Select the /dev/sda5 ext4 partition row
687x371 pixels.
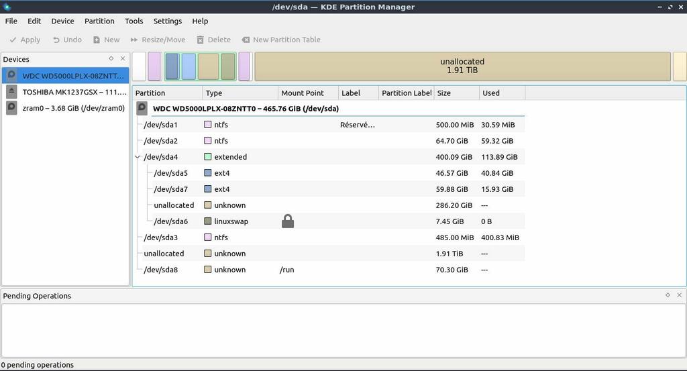click(170, 173)
